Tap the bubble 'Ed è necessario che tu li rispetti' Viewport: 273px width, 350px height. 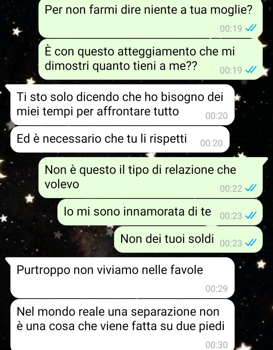(120, 139)
